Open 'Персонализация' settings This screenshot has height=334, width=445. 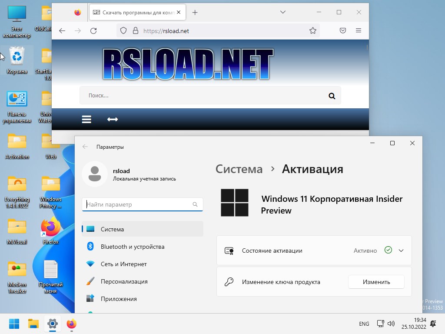[x=143, y=281]
